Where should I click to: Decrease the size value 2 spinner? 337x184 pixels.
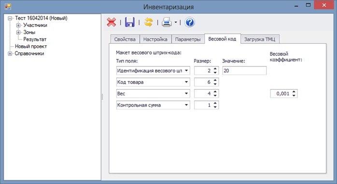pos(215,72)
